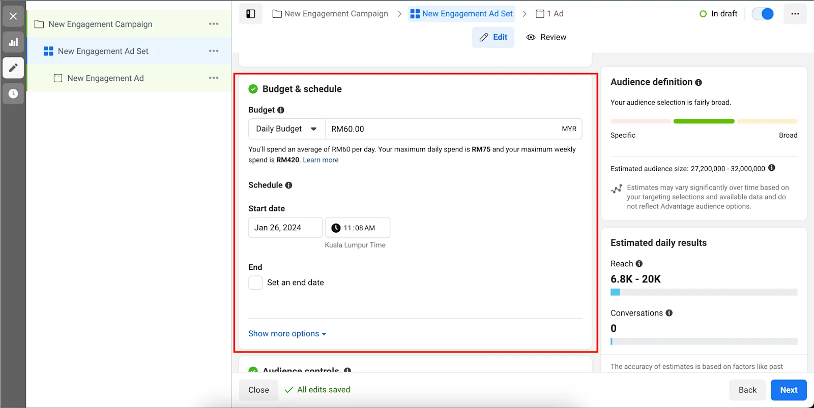Select the pencil edit icon in the left sidebar
This screenshot has width=814, height=408.
13,68
